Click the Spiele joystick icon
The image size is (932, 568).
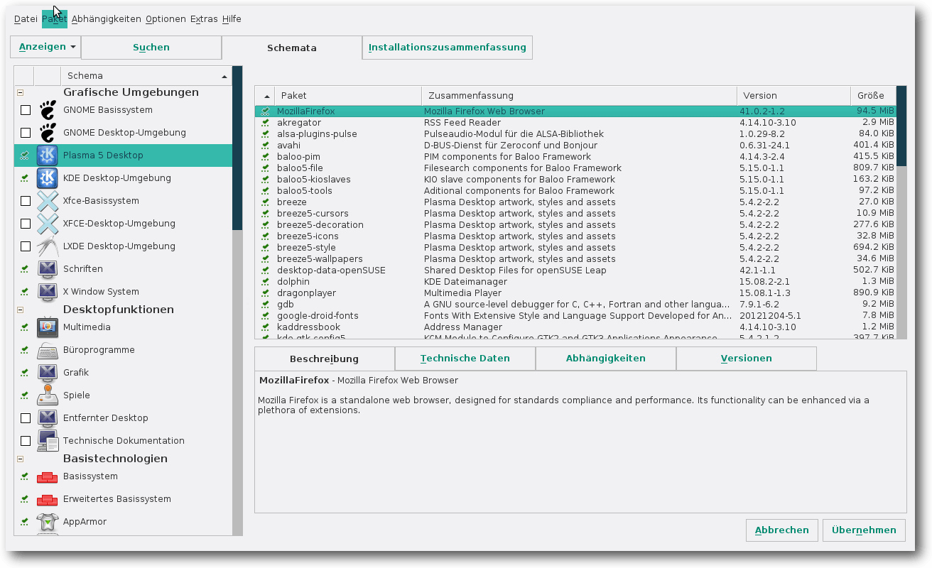pos(48,395)
